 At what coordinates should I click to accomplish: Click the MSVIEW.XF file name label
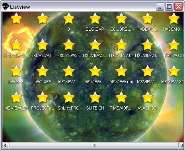pos(172,82)
